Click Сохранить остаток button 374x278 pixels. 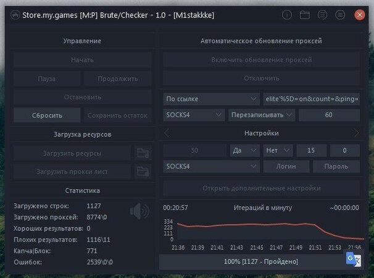[118, 116]
